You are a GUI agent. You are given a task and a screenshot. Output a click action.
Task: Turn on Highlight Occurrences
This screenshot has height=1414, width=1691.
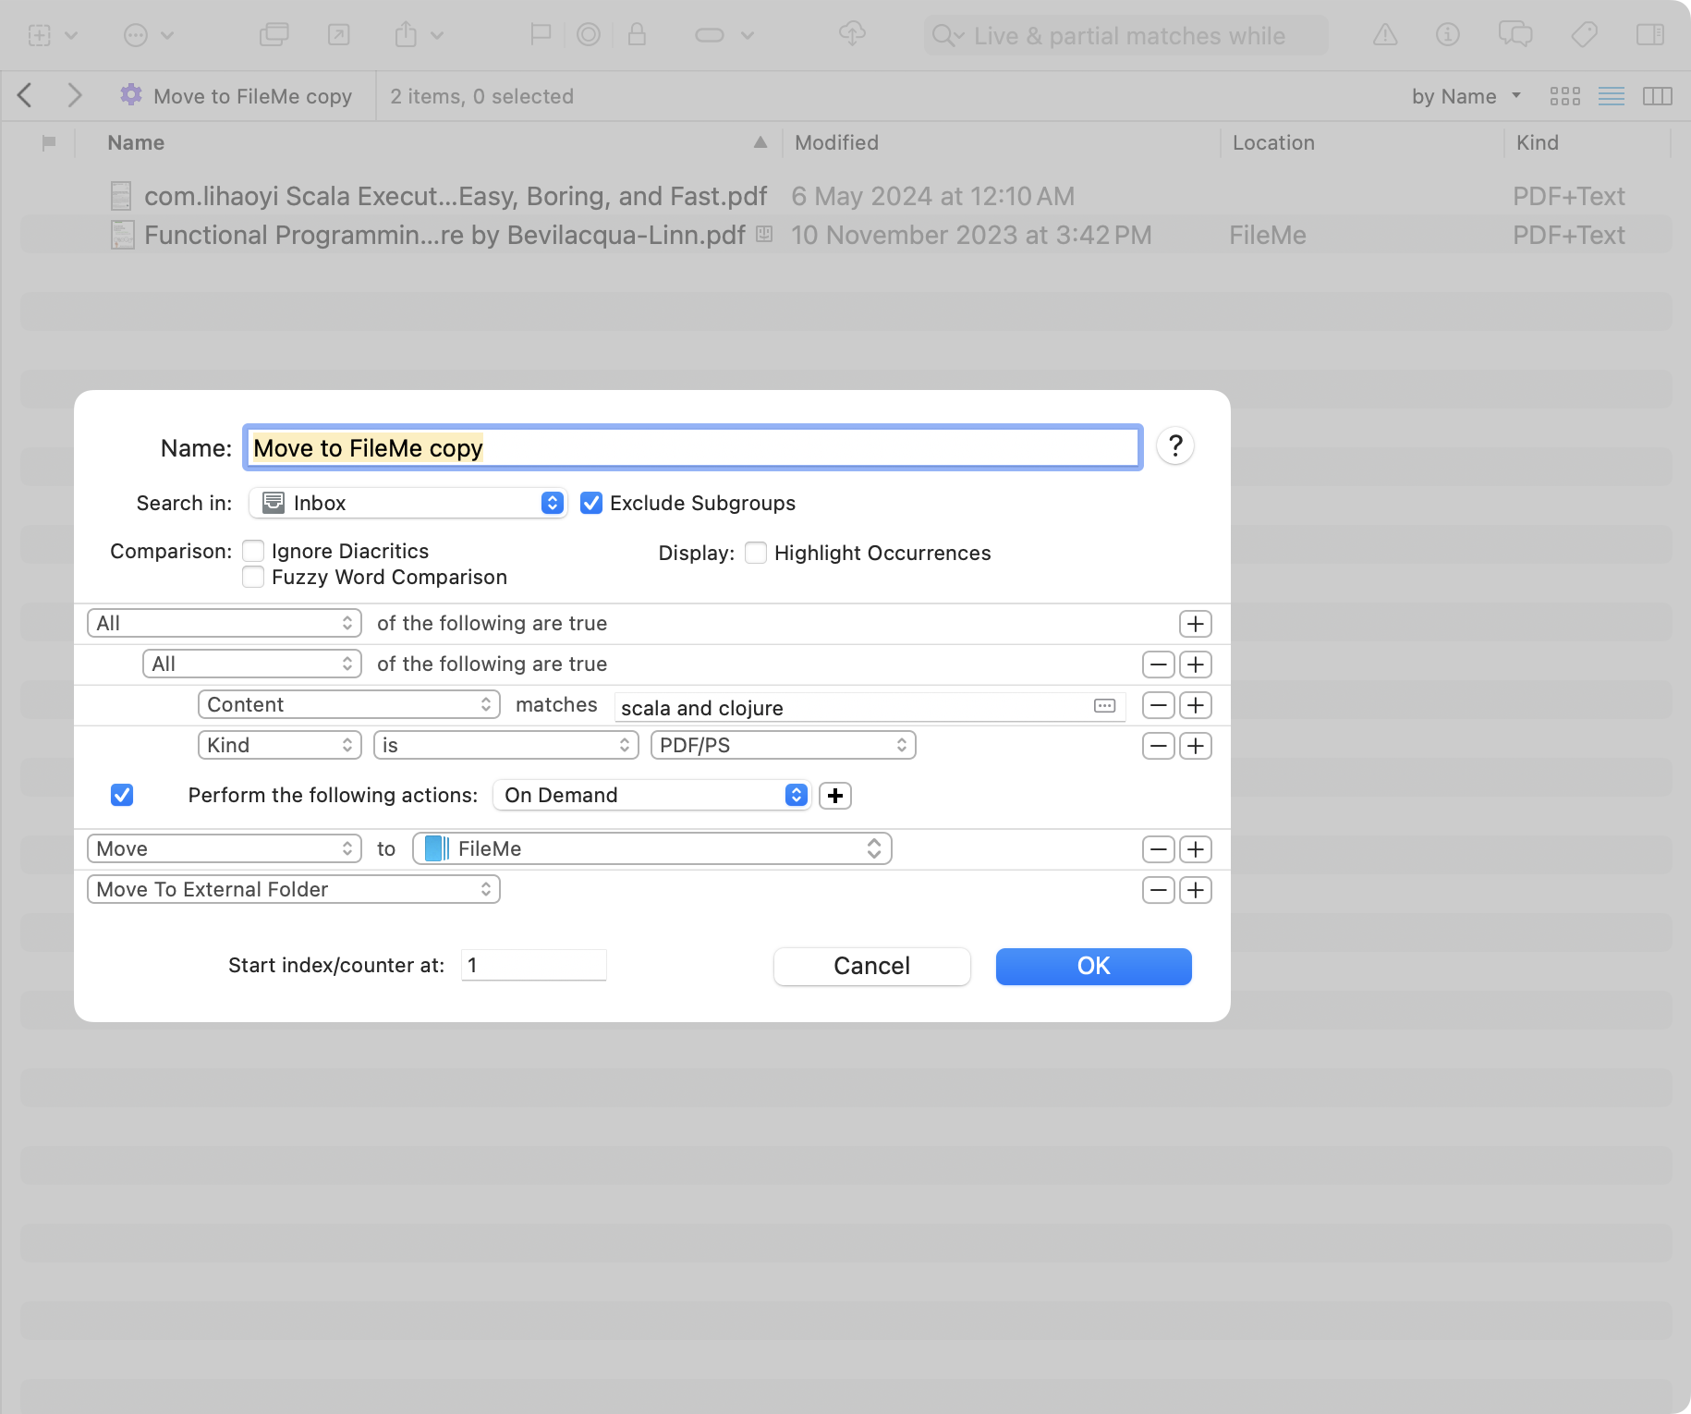pos(756,553)
